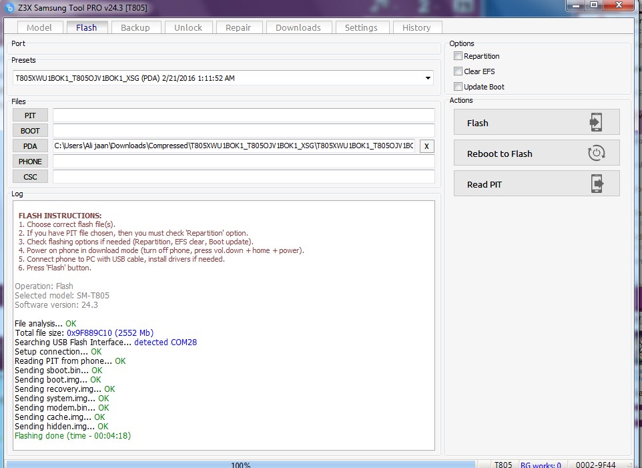
Task: Click 'Reading PIT from phone... OK' line
Action: pyautogui.click(x=71, y=361)
